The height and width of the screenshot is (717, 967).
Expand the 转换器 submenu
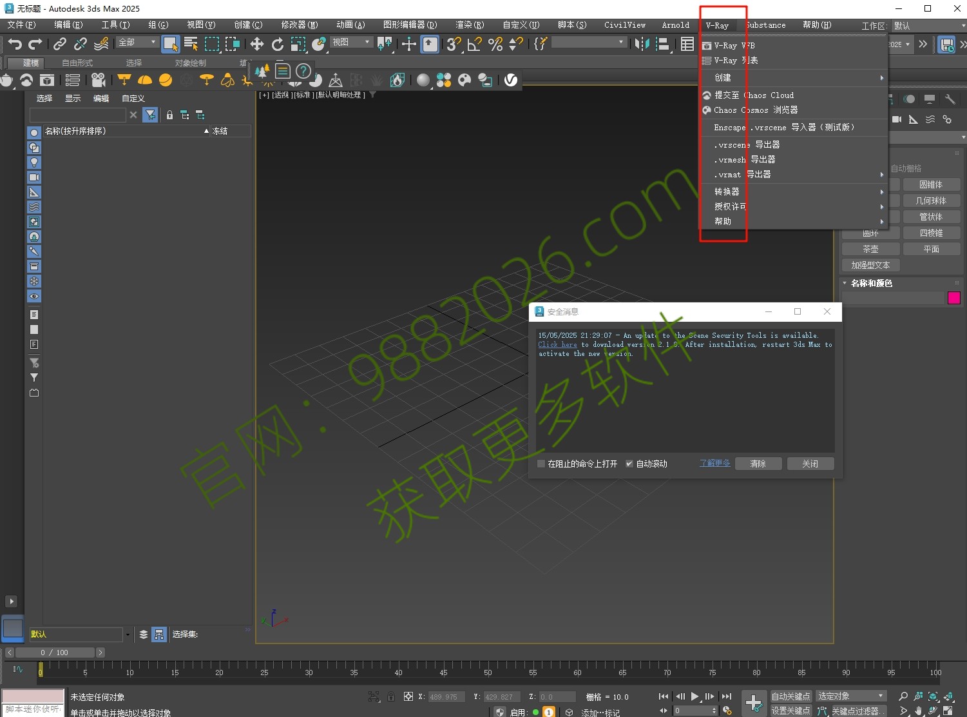pyautogui.click(x=794, y=192)
